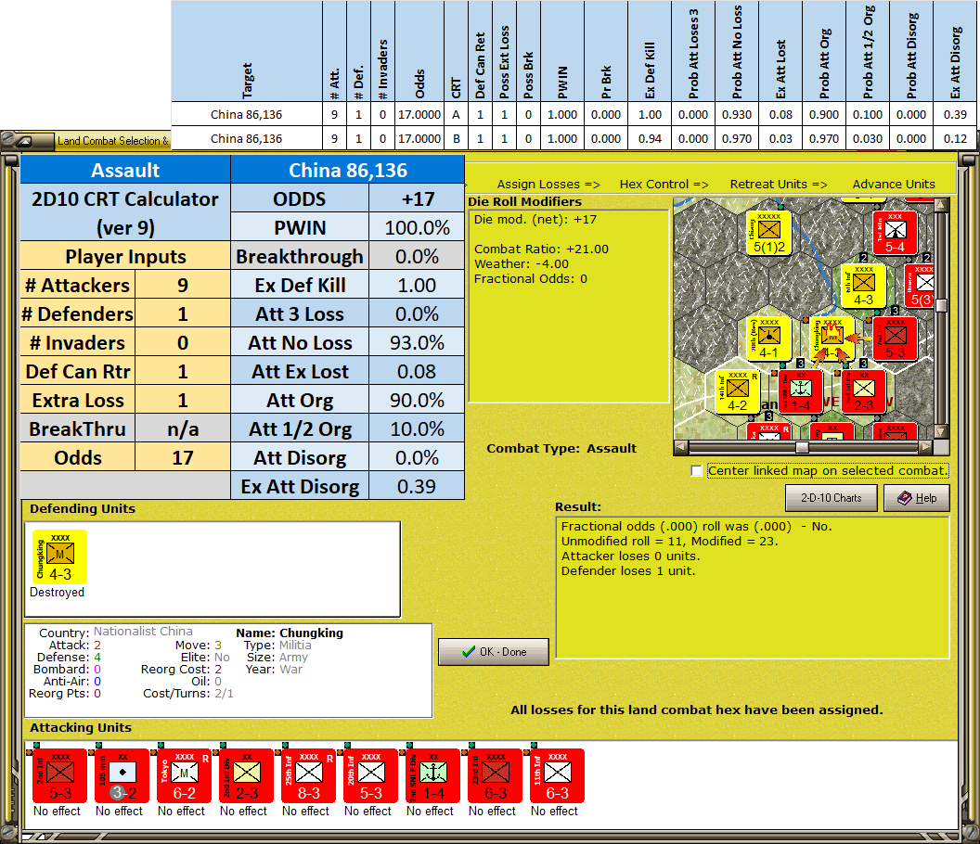
Task: Click the red 5-4 unit on the map
Action: point(895,233)
